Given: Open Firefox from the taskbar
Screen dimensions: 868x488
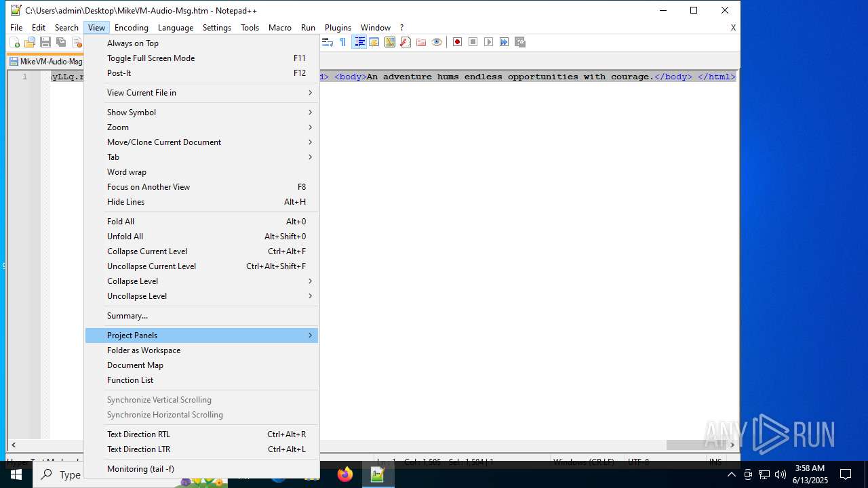Looking at the screenshot, I should click(345, 474).
